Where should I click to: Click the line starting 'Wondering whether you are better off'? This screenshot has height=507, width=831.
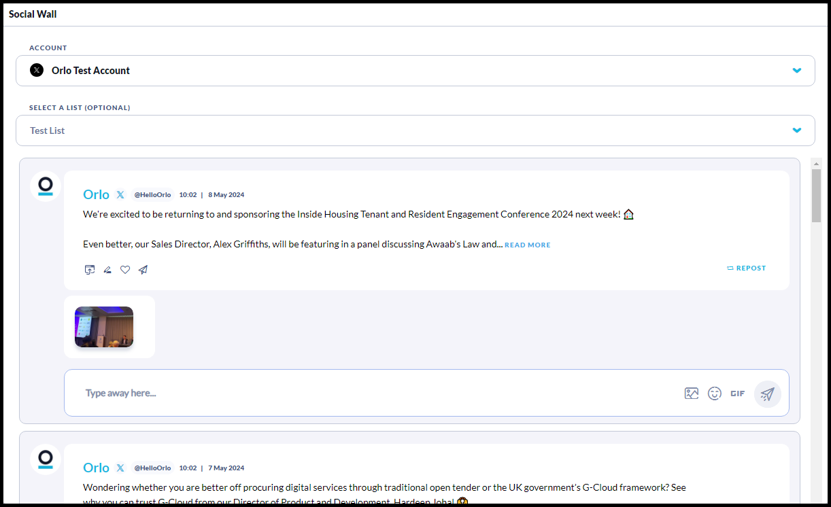[x=384, y=488]
